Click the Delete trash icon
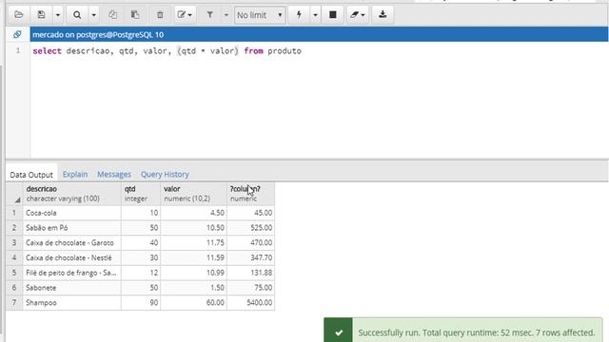This screenshot has height=342, width=609. [x=160, y=15]
